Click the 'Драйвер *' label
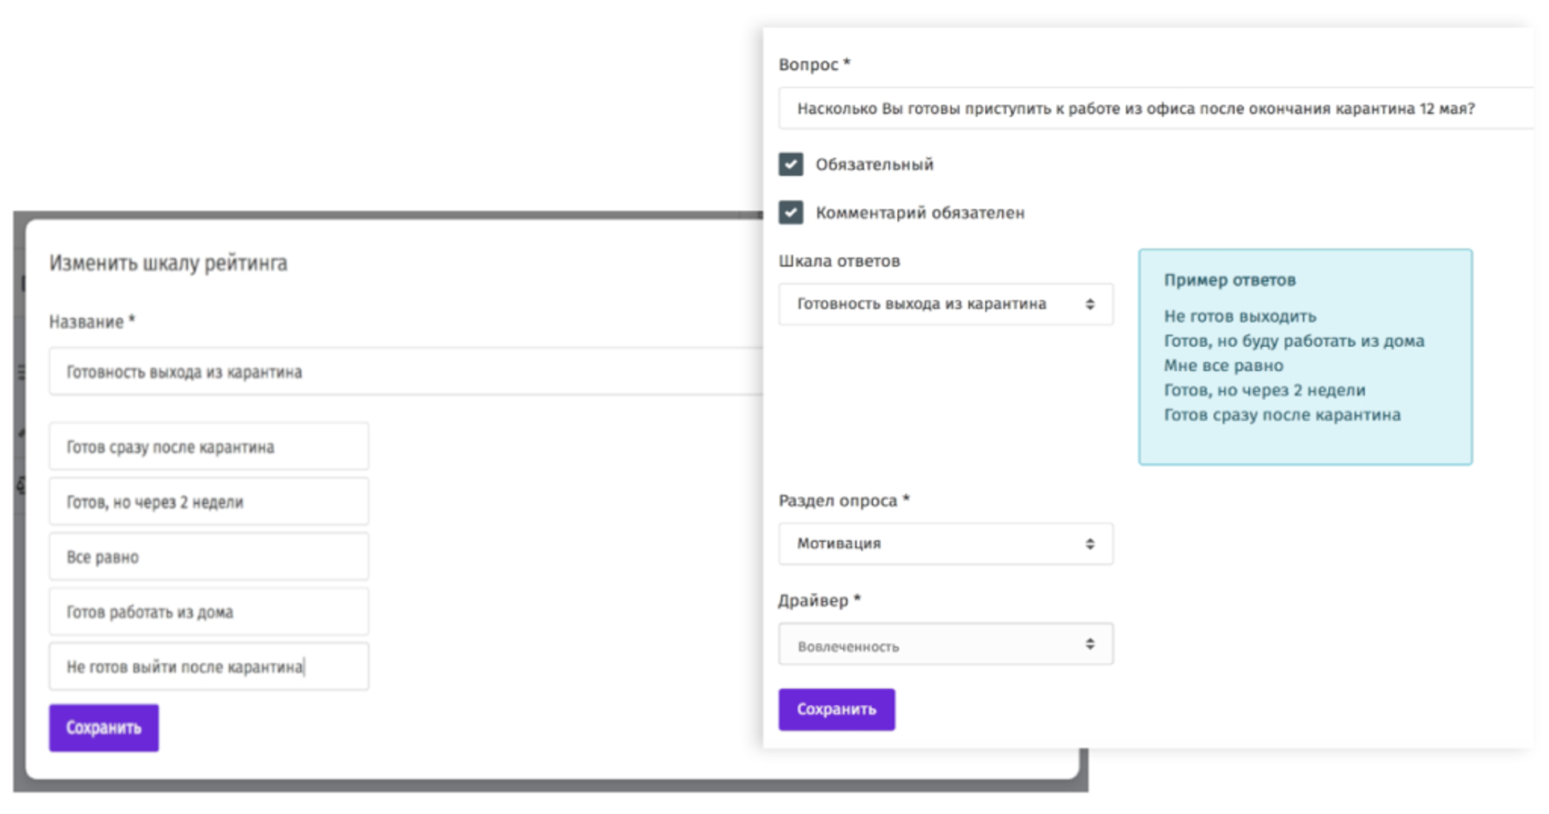The height and width of the screenshot is (814, 1549). (x=819, y=600)
